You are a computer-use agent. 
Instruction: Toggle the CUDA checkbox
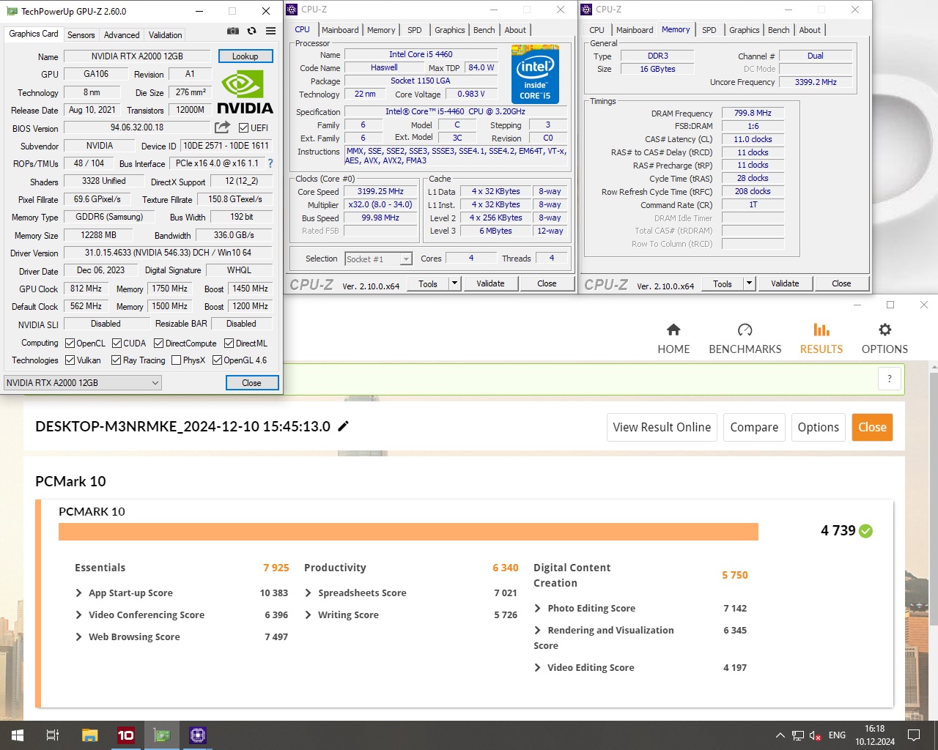pyautogui.click(x=117, y=343)
